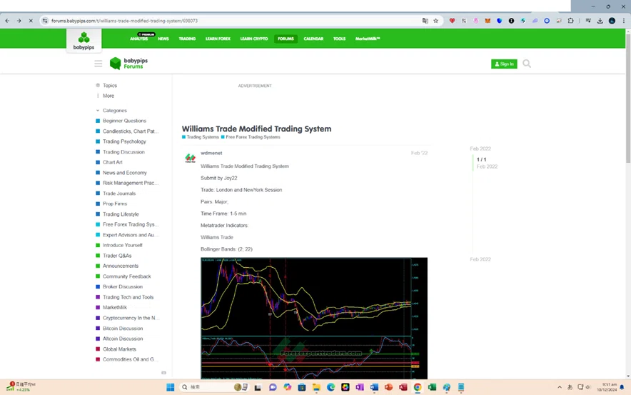Open Trading Psychology category in sidebar

coord(124,141)
